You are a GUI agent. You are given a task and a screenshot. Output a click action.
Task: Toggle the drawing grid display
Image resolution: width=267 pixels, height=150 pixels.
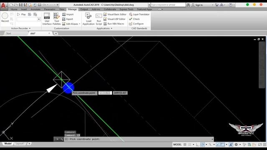click(185, 145)
